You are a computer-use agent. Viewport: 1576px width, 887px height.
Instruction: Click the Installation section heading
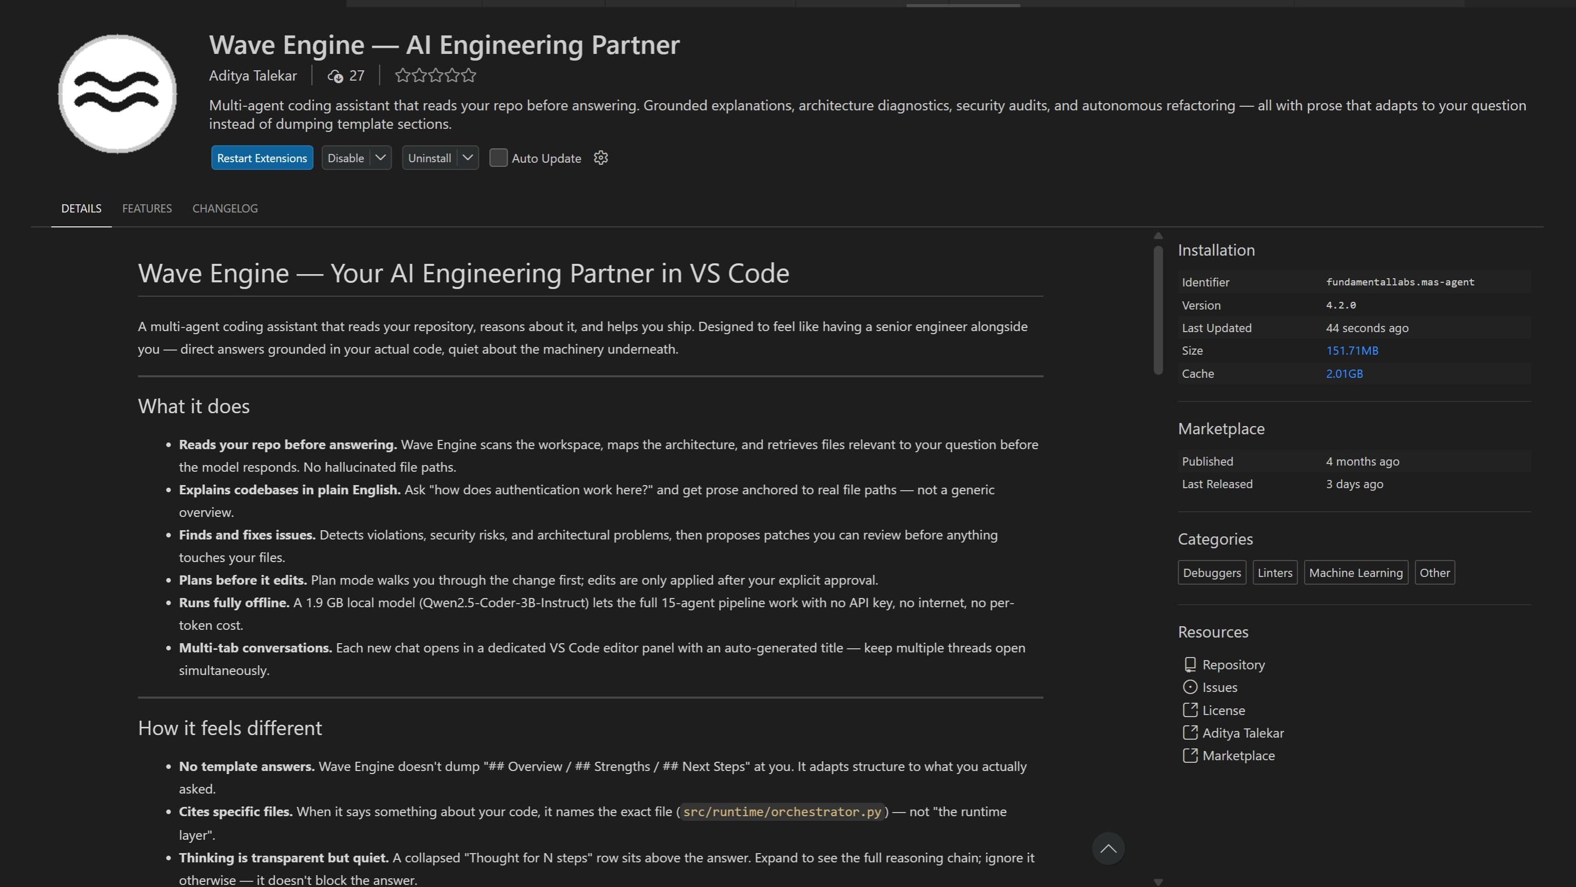pyautogui.click(x=1216, y=250)
